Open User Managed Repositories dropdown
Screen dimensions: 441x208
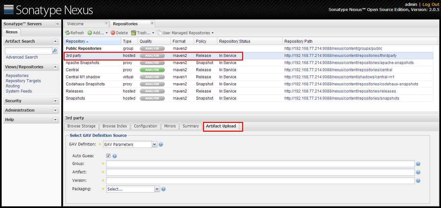coord(185,33)
